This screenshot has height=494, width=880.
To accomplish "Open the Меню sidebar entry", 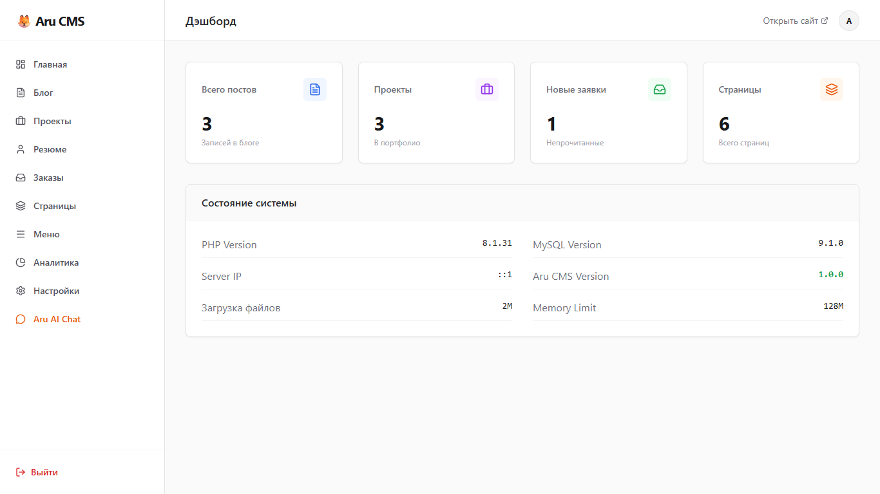I will (46, 234).
